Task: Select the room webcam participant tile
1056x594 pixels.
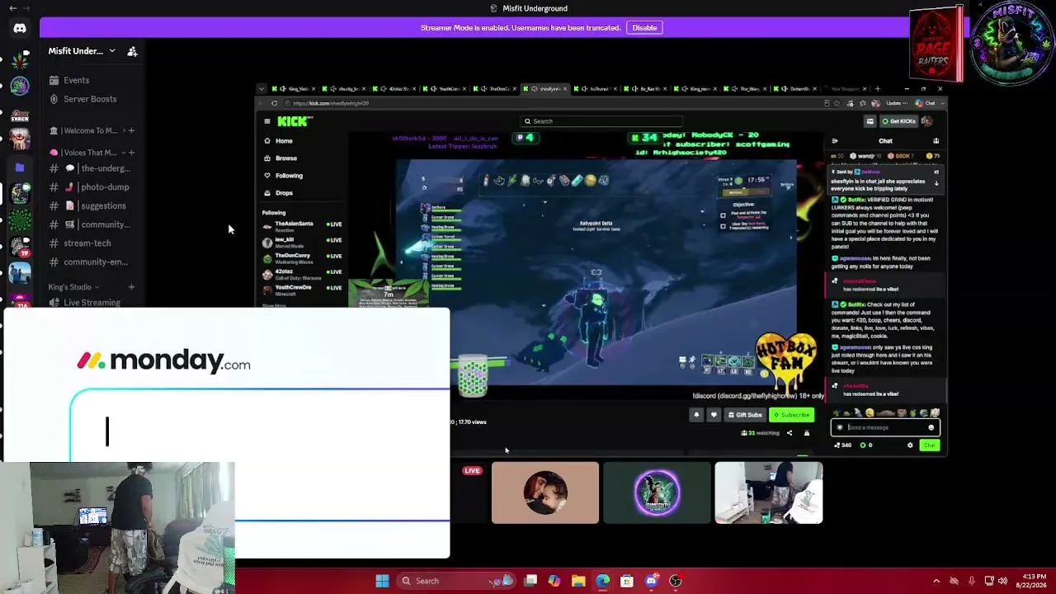Action: (x=769, y=493)
